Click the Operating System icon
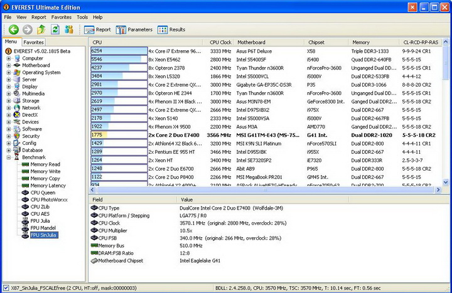The image size is (452, 293). click(17, 72)
